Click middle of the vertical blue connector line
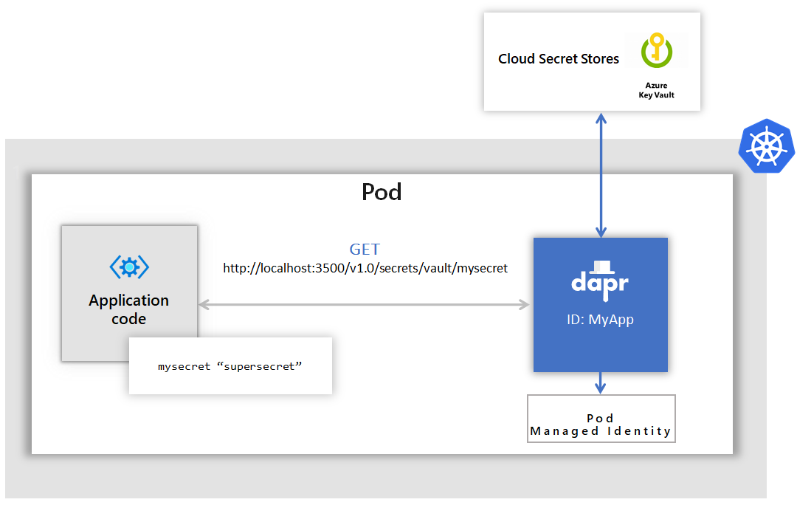This screenshot has height=522, width=797. [601, 174]
